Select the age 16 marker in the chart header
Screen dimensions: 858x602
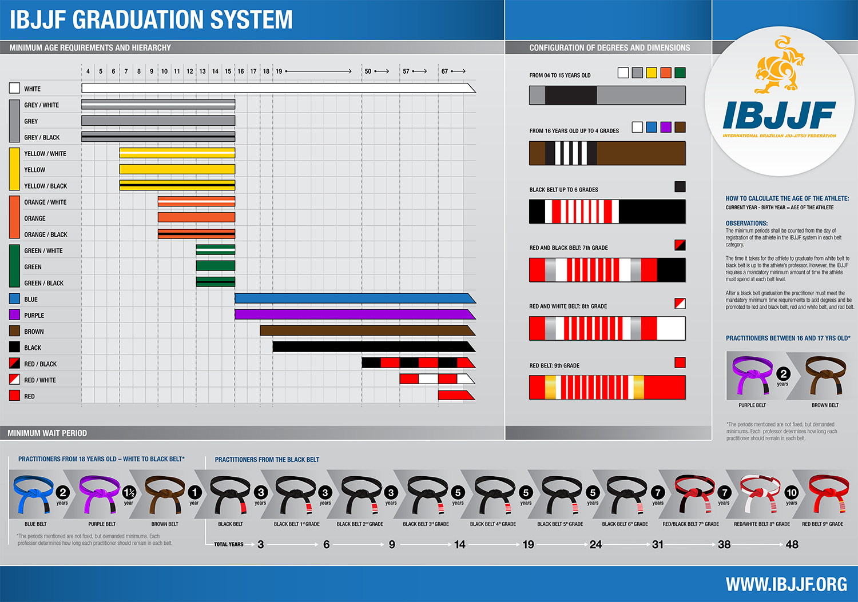coord(241,71)
